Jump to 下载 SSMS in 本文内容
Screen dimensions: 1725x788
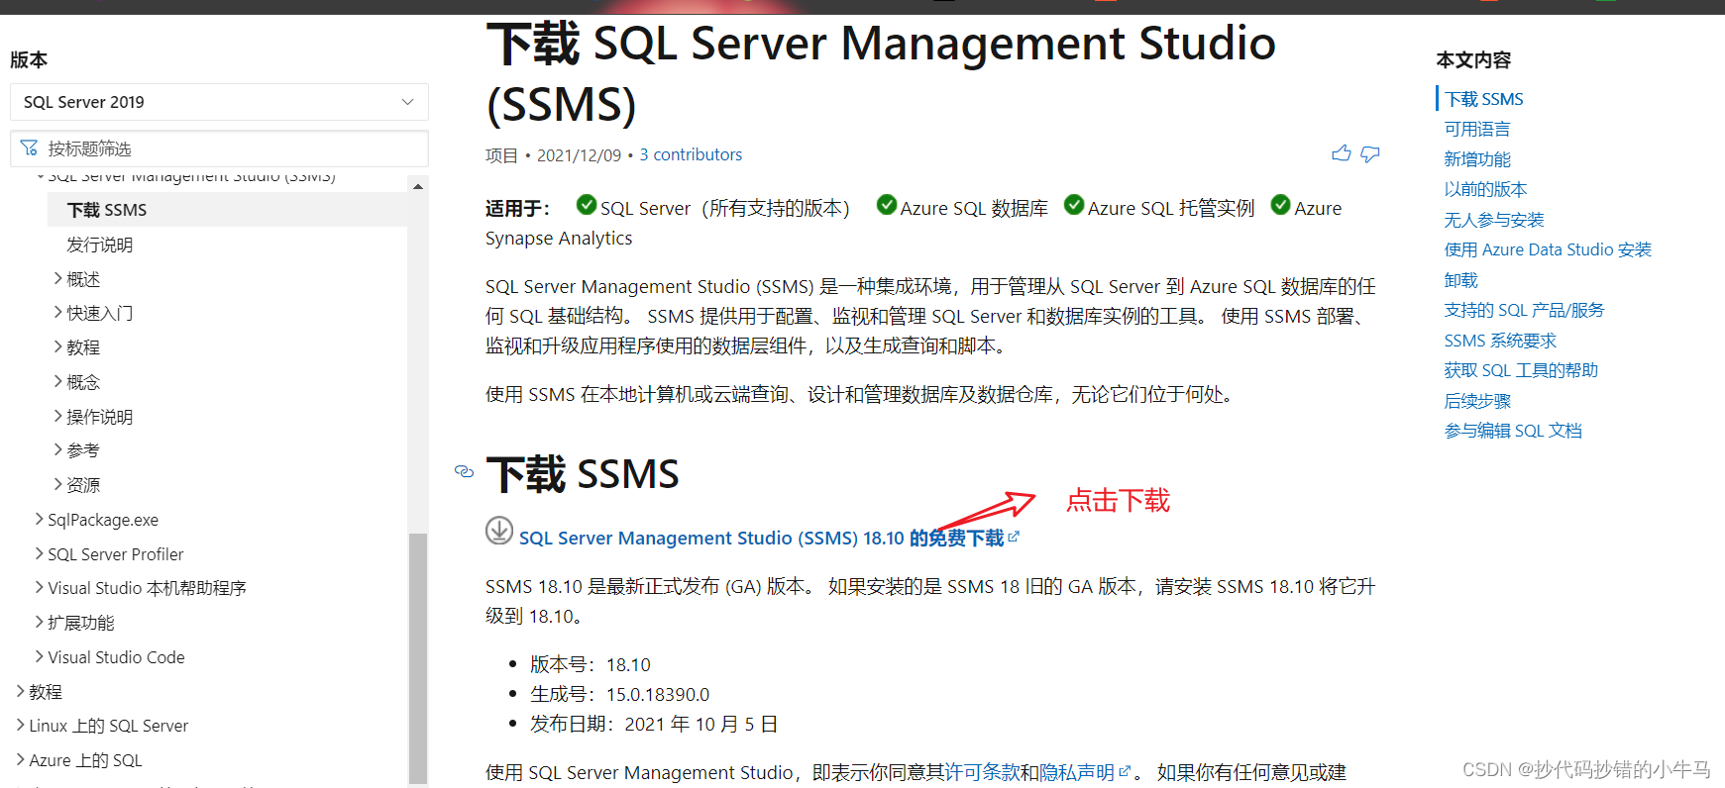[1483, 99]
